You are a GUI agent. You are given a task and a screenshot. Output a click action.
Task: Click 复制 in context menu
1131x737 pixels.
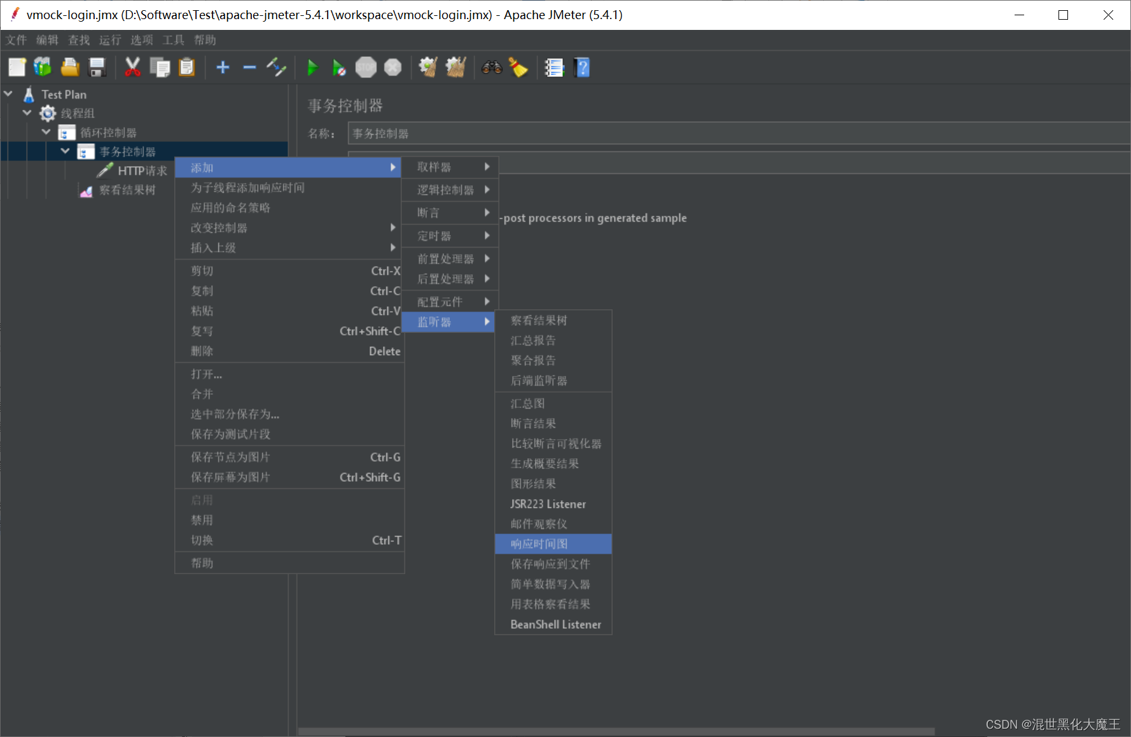[x=289, y=291]
